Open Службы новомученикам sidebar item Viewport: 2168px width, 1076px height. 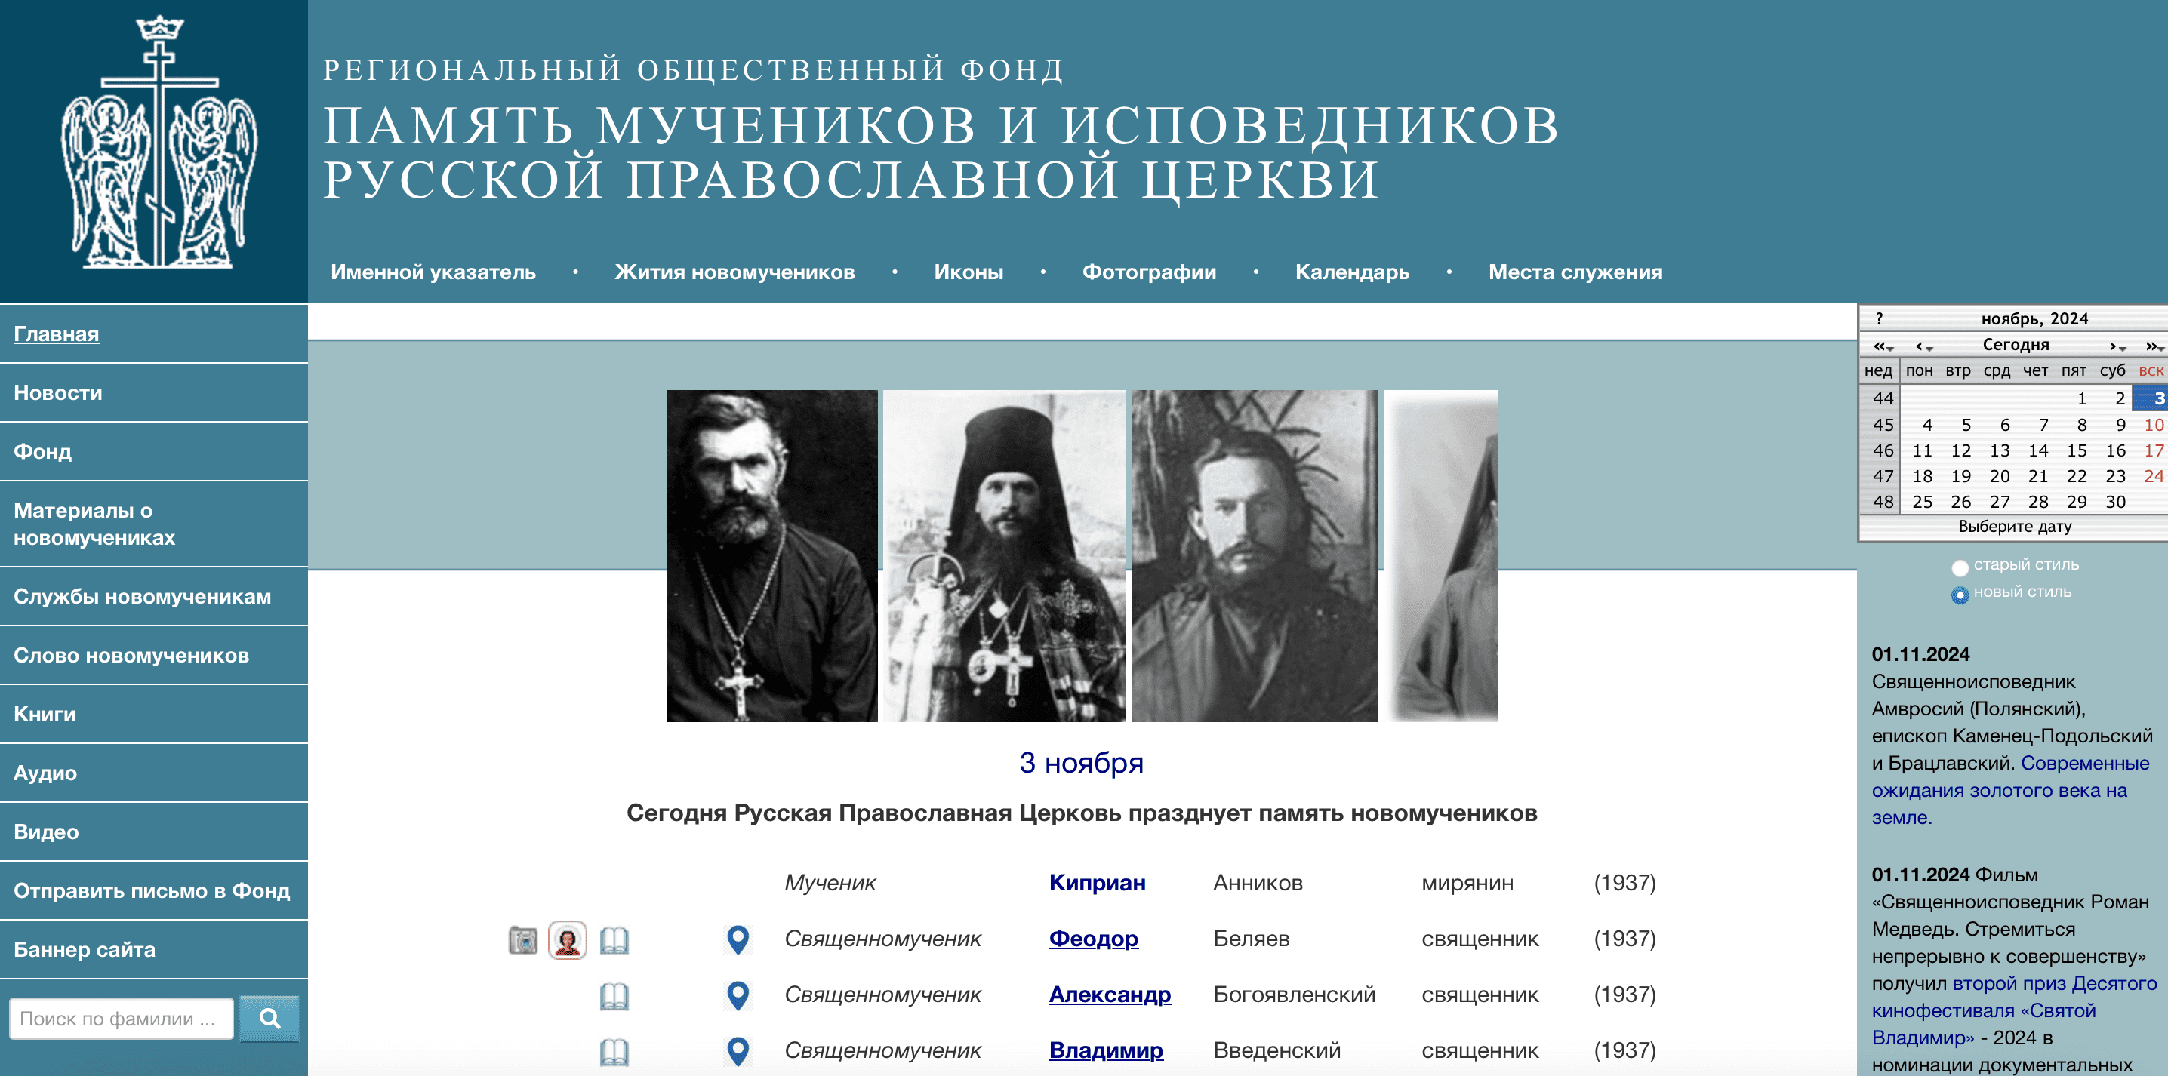[x=154, y=596]
